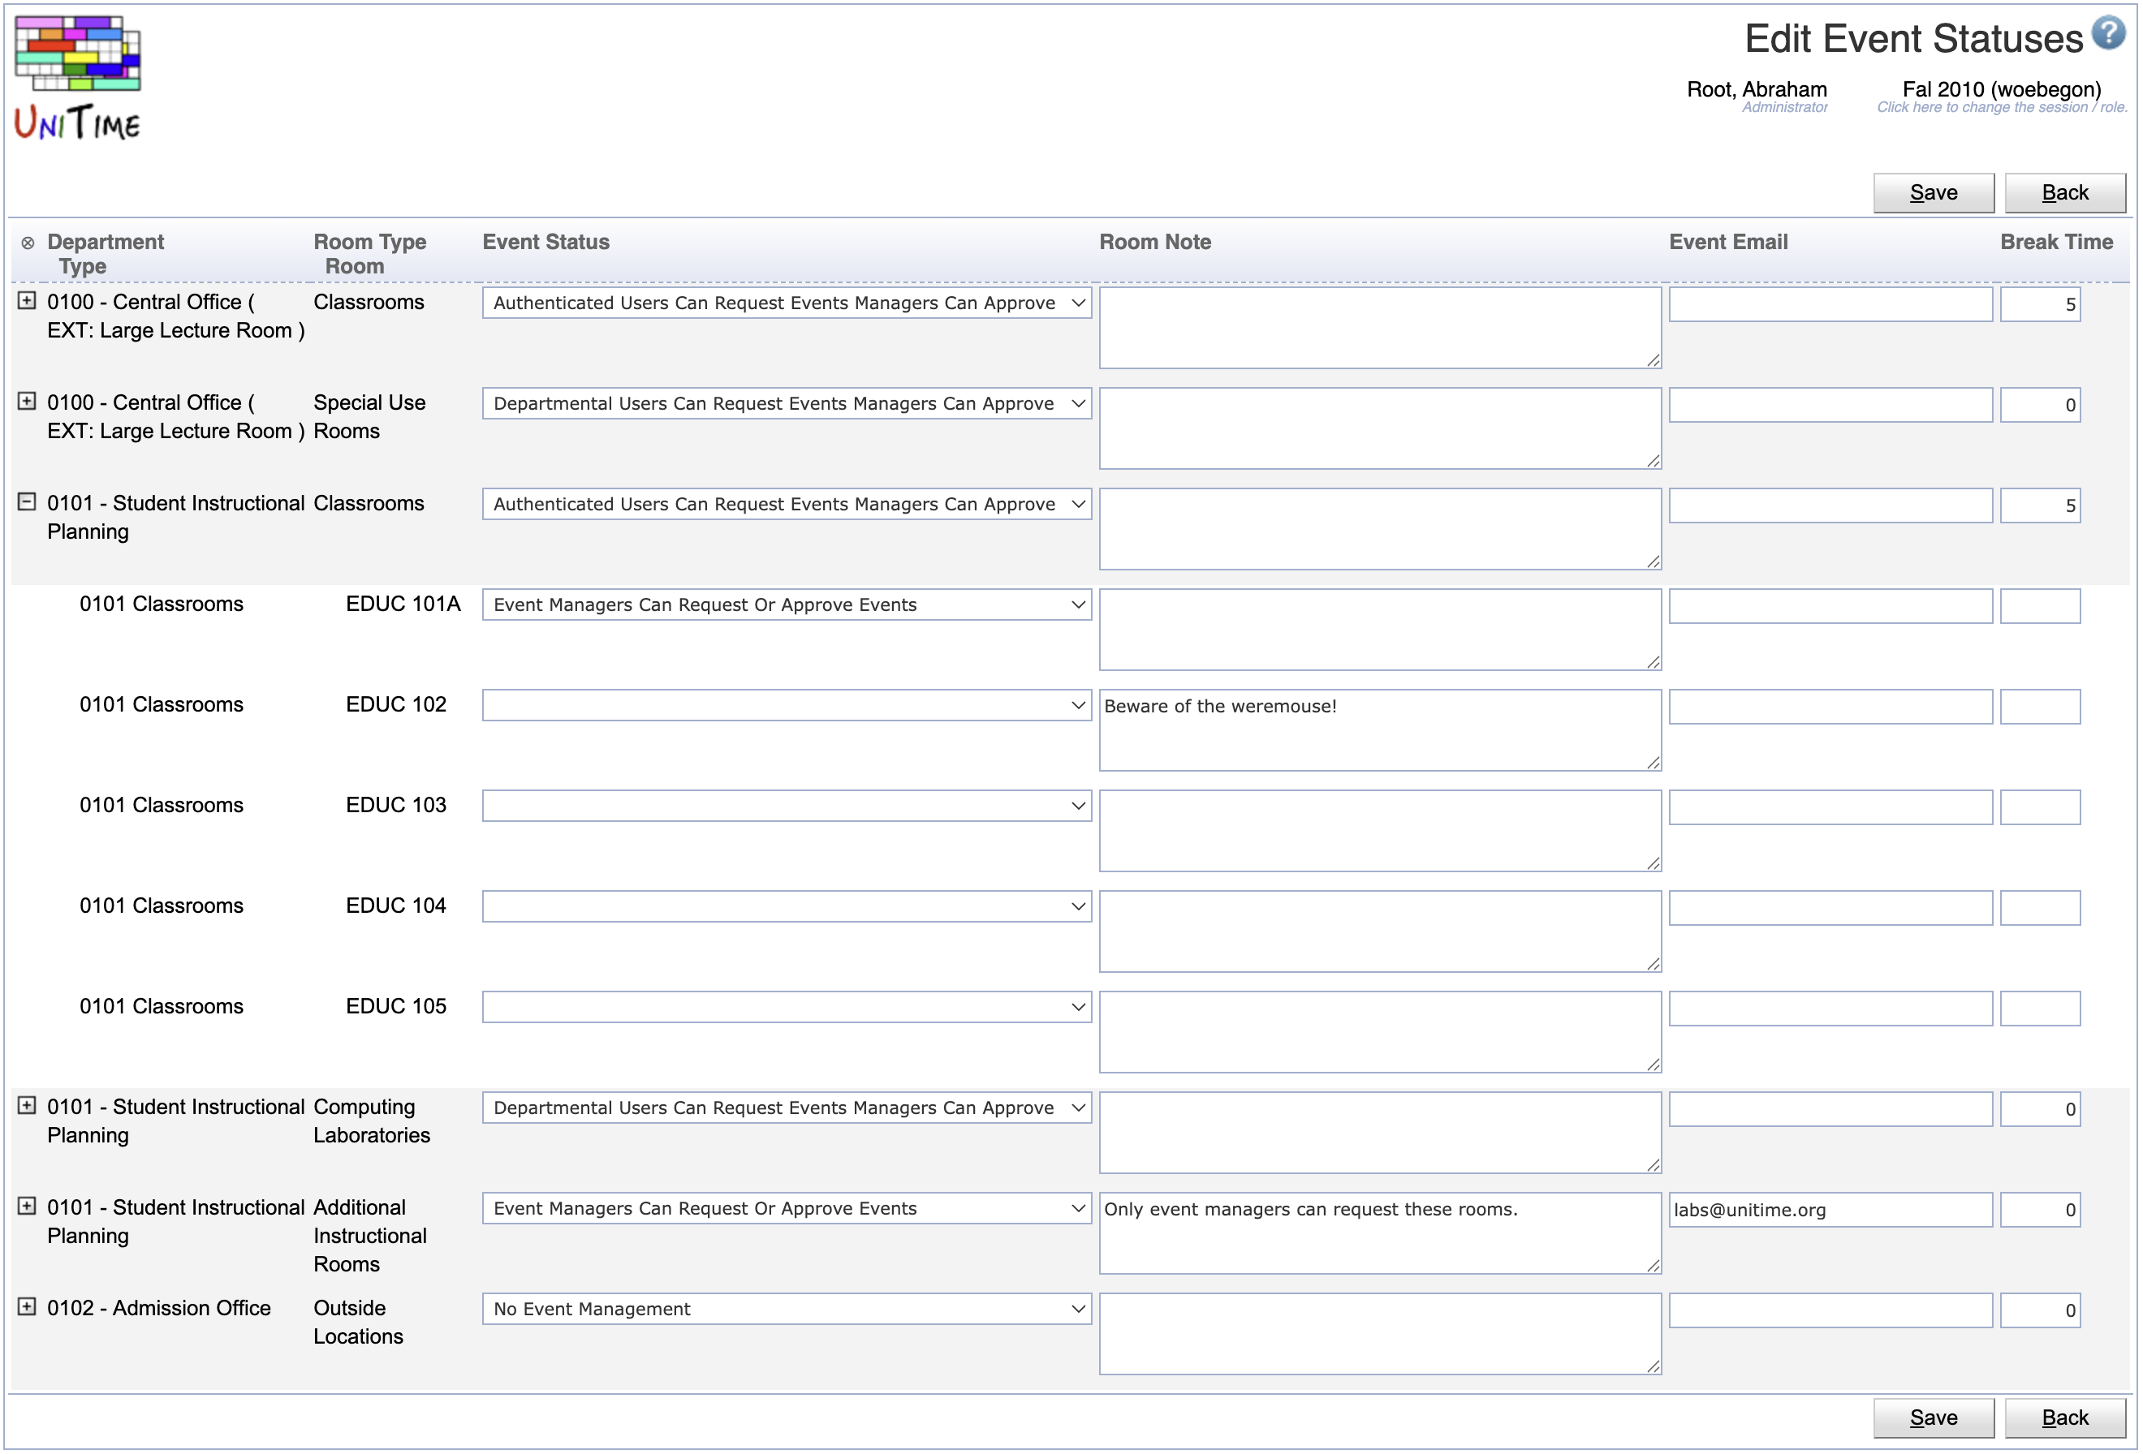Click the bottom Back button
2143x1454 pixels.
2064,1417
